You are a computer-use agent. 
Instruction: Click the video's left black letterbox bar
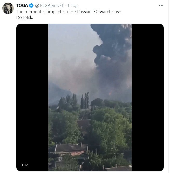(x=32, y=98)
